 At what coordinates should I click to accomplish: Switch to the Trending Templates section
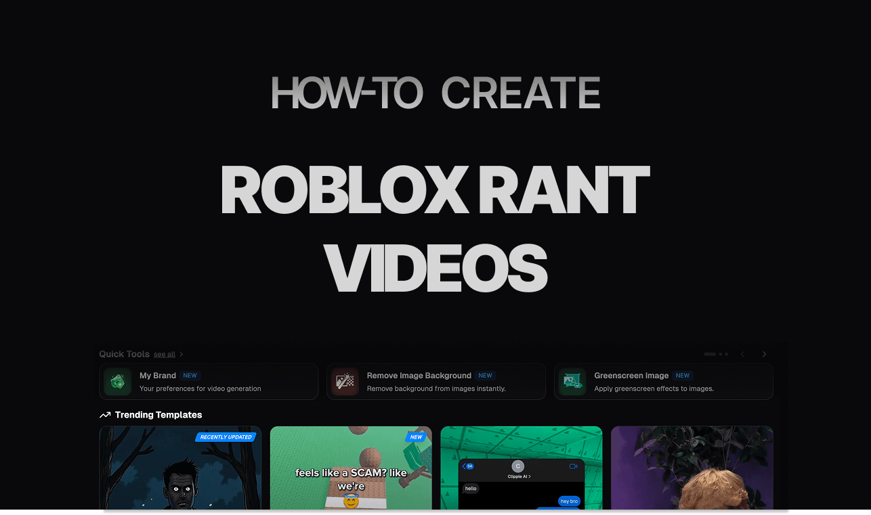click(158, 415)
